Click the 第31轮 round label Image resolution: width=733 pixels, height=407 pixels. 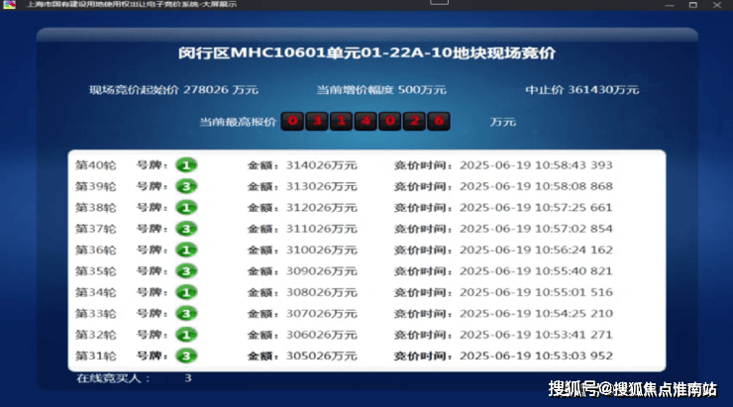(96, 356)
